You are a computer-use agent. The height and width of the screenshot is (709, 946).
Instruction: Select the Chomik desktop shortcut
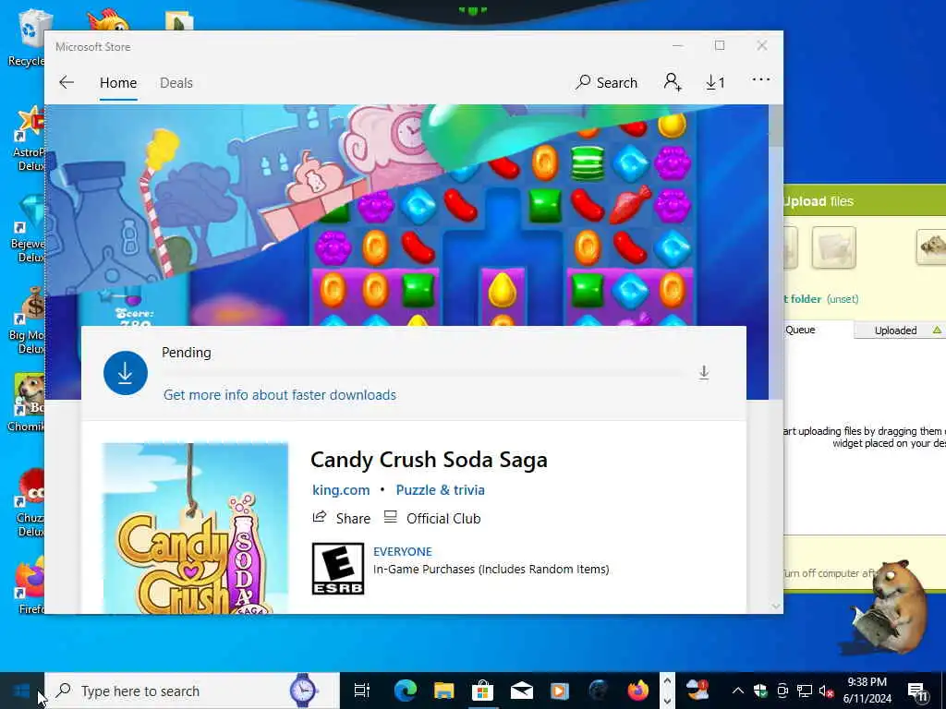tap(27, 403)
